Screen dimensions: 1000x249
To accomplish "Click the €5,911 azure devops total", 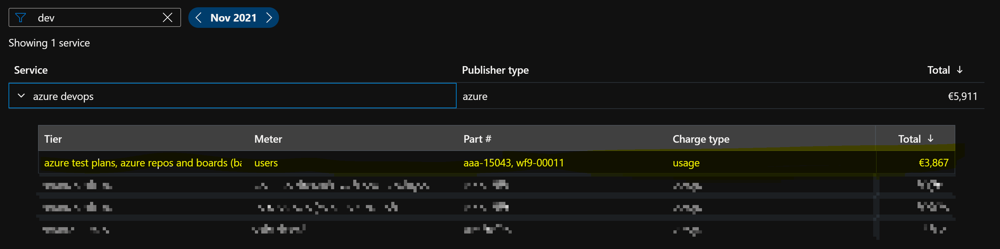I will tap(962, 96).
